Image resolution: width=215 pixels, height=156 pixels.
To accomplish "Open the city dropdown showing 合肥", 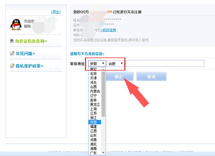I will 115,64.
